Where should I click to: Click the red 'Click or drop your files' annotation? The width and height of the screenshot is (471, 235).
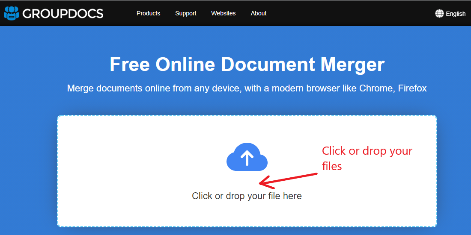pos(367,158)
